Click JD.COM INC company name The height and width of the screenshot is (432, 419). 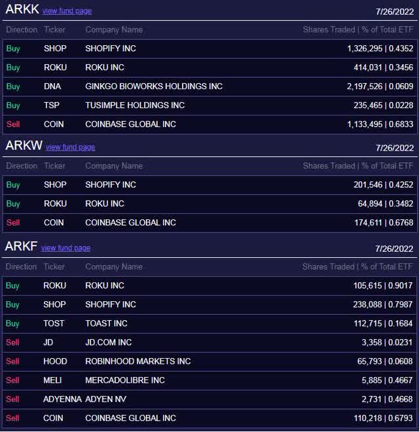coord(108,342)
